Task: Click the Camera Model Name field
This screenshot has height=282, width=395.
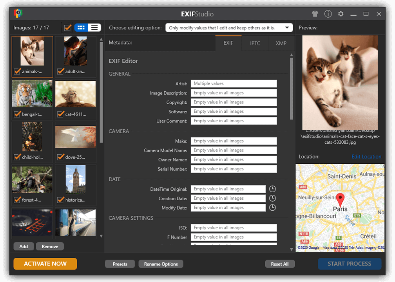Action: click(x=234, y=150)
